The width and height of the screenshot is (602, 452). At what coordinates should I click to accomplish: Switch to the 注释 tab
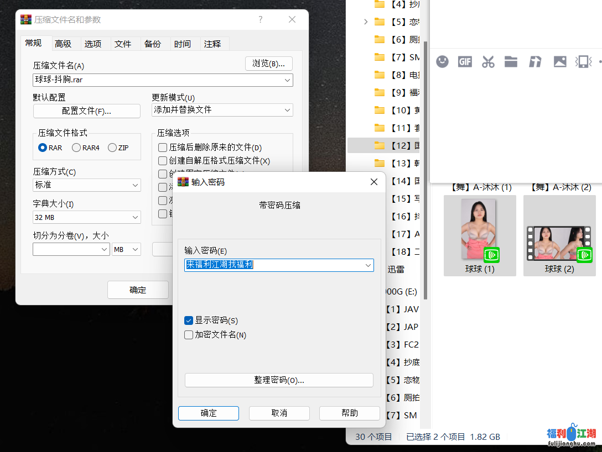(214, 43)
